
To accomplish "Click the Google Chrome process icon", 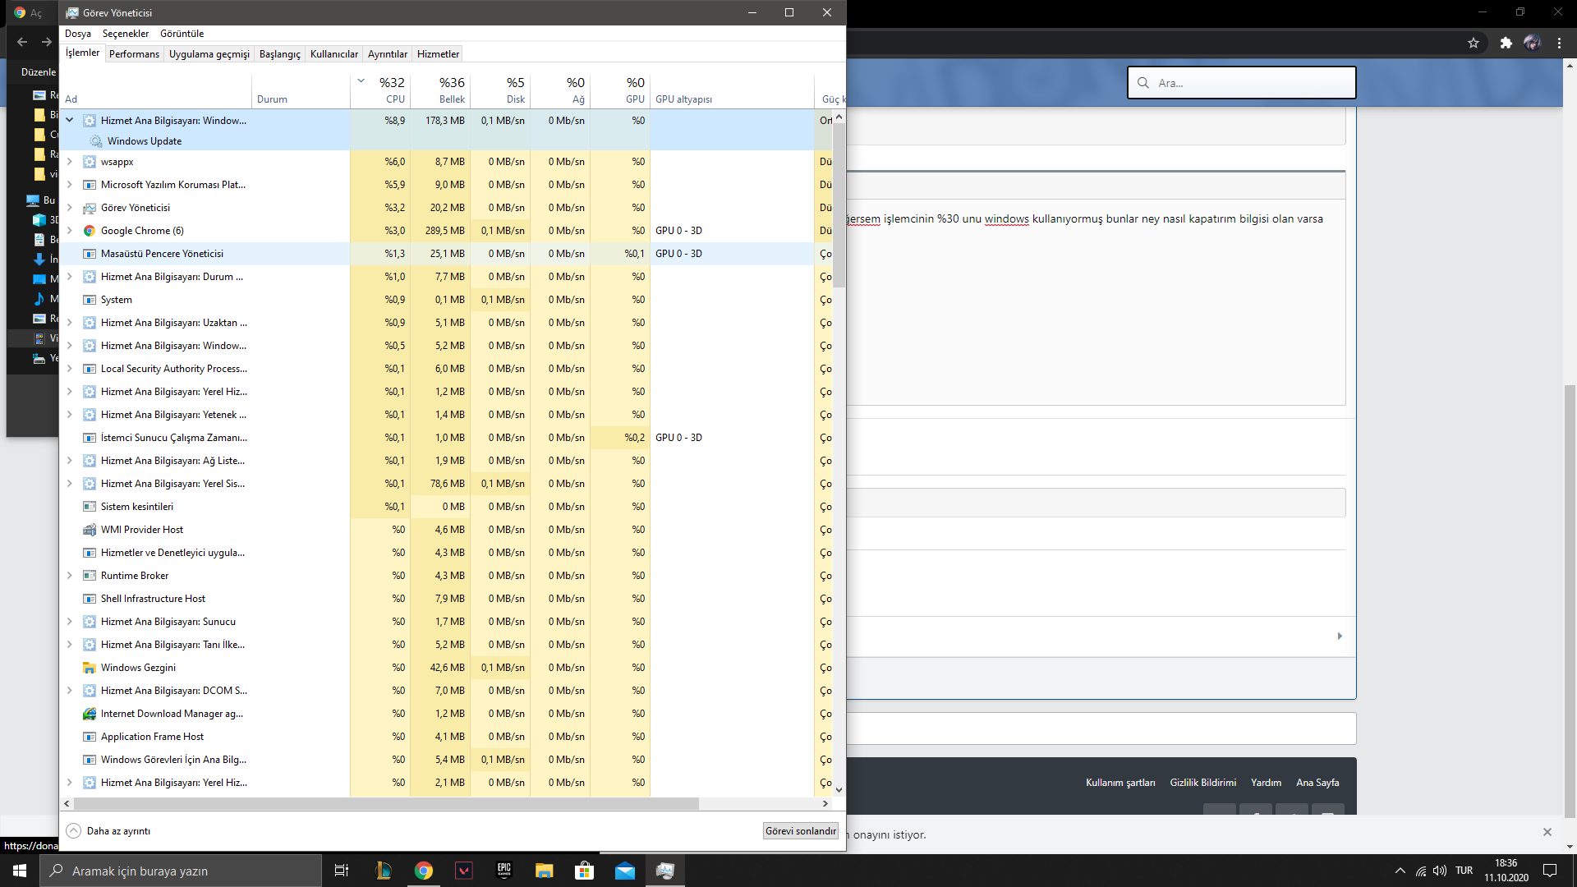I will 90,231.
